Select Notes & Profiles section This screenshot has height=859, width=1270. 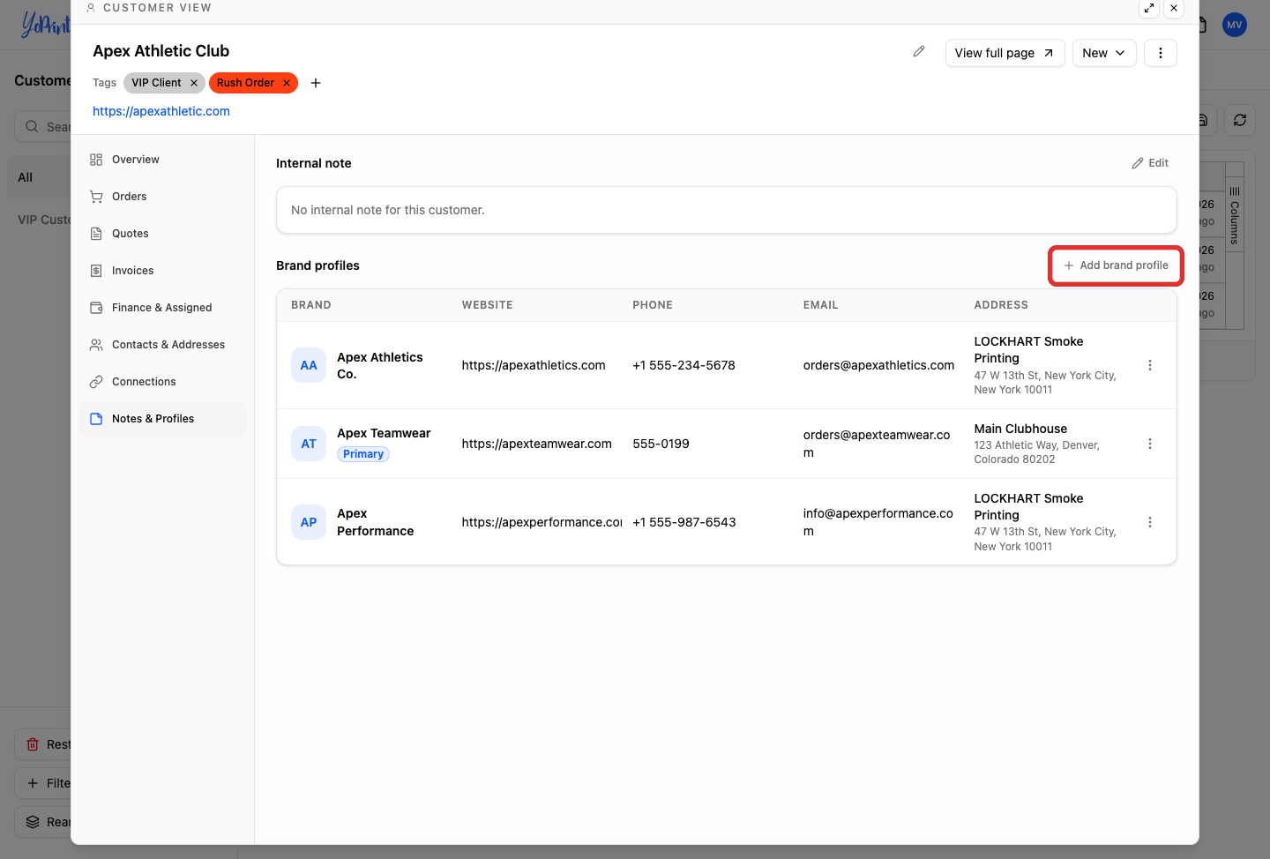tap(163, 419)
